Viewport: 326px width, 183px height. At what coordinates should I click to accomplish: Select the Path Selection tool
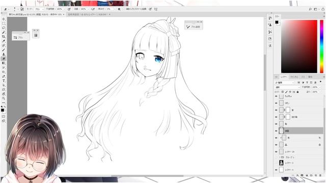(x=4, y=85)
